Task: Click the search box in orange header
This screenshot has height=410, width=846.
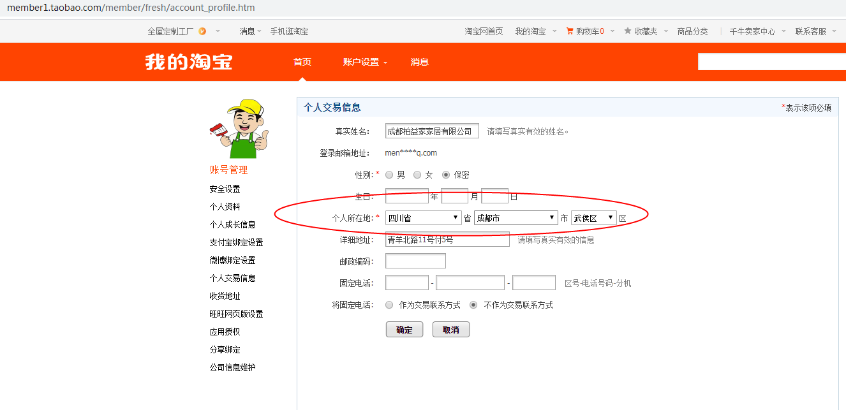Action: tap(772, 62)
